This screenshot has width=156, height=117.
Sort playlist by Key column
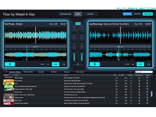pyautogui.click(x=115, y=75)
